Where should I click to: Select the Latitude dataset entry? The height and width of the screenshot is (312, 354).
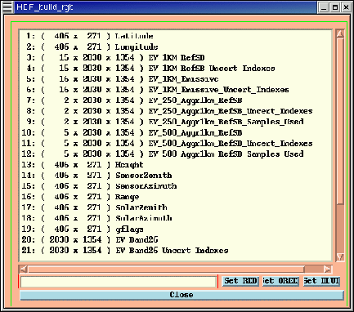(x=175, y=36)
